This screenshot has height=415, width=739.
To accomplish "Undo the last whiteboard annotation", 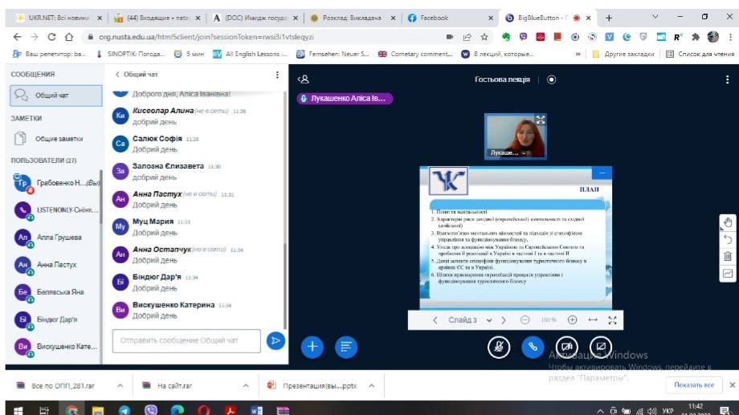I will click(x=728, y=239).
